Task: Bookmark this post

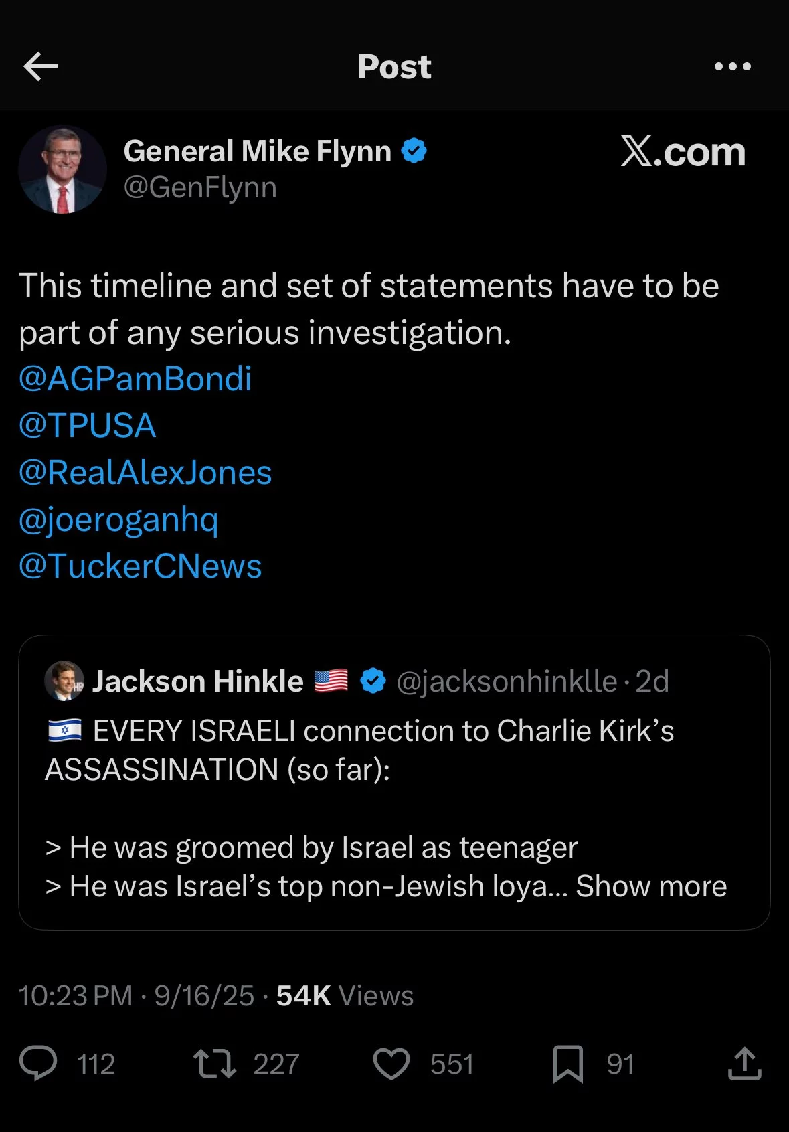Action: [x=568, y=1064]
